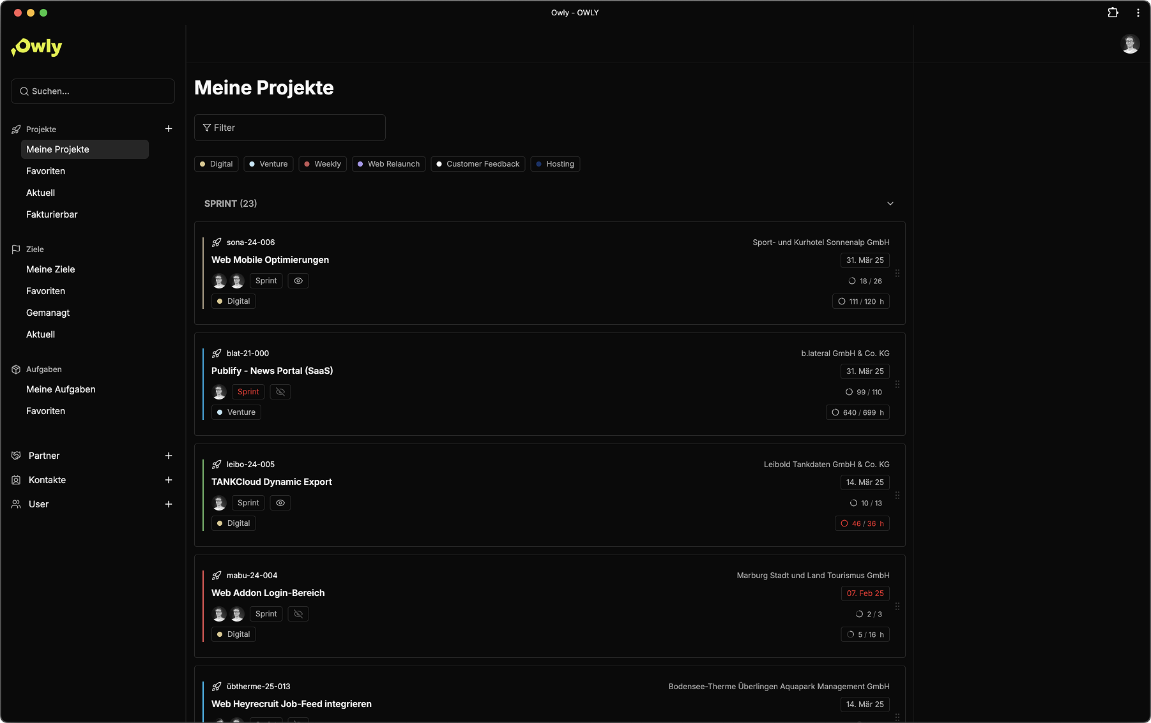
Task: Click rocket icon of mabu-24-004 project
Action: click(x=217, y=576)
